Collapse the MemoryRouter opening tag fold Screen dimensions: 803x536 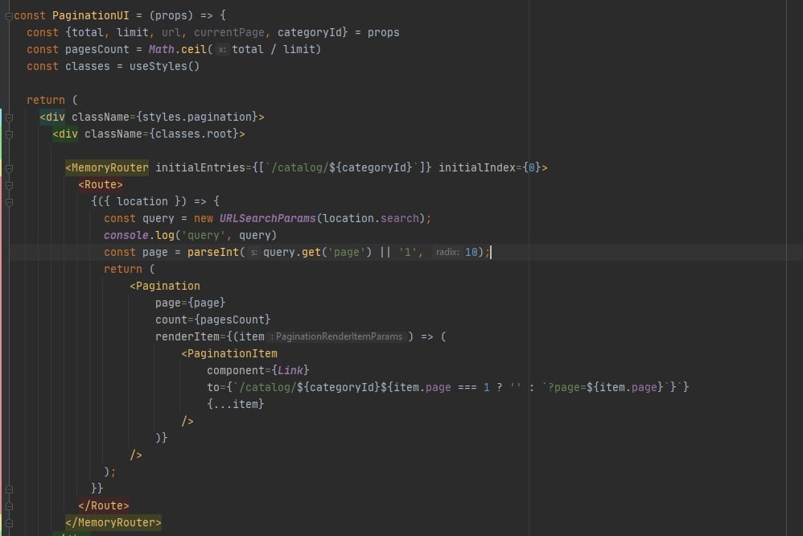pyautogui.click(x=9, y=168)
